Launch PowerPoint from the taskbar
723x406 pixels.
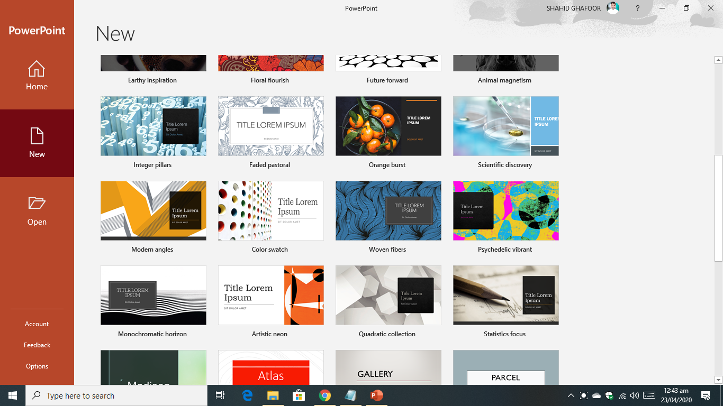click(x=376, y=395)
